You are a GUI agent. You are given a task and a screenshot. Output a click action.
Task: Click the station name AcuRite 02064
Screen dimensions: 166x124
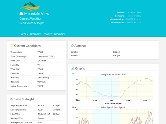[134, 13]
